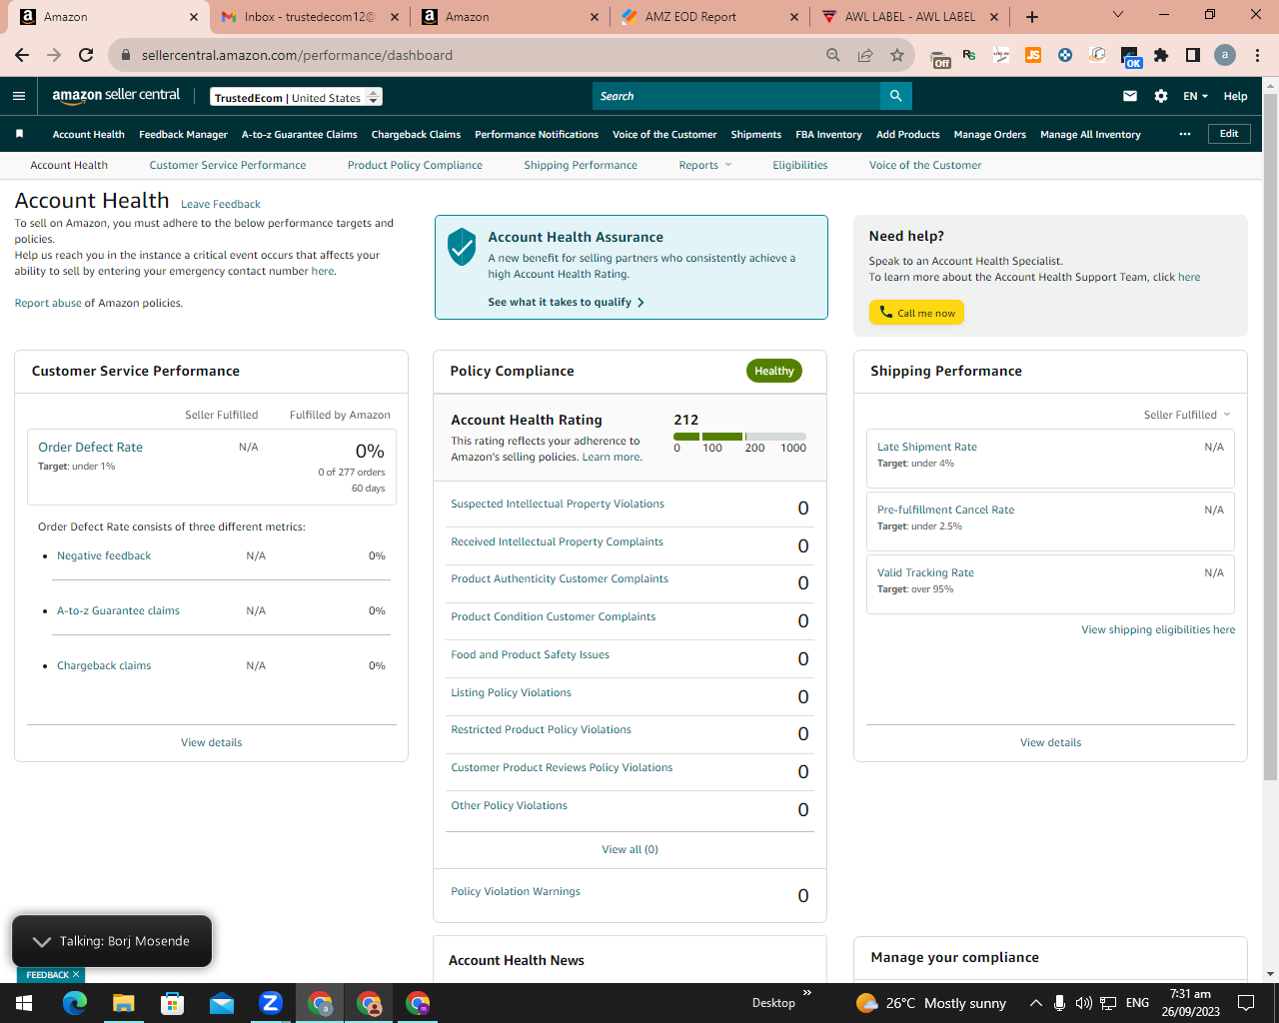
Task: Open Seller Fulfilled dropdown in Shipping Performance
Action: (1187, 415)
